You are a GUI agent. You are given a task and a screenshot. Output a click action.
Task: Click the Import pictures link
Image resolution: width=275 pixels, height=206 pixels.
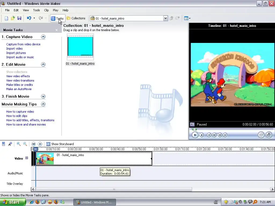pyautogui.click(x=16, y=53)
